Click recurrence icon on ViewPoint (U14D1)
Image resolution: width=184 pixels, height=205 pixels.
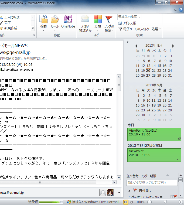coord(179,139)
